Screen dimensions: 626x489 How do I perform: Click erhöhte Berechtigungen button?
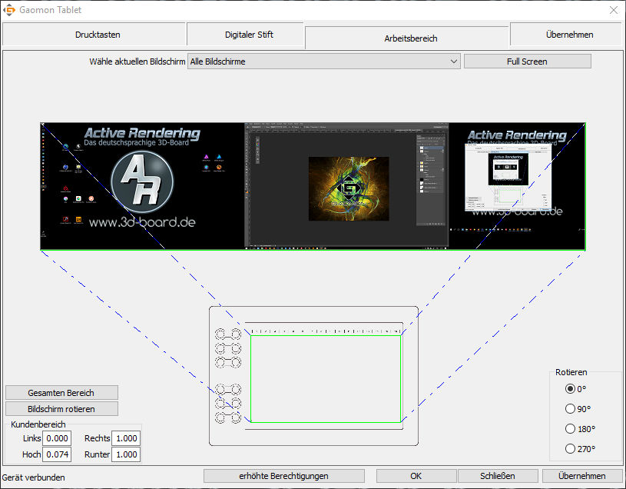284,476
